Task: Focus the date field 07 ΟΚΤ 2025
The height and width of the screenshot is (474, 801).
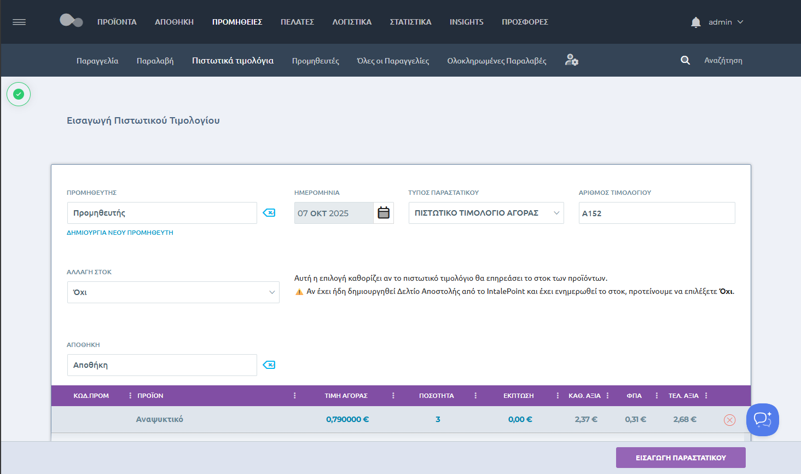Action: pos(334,213)
